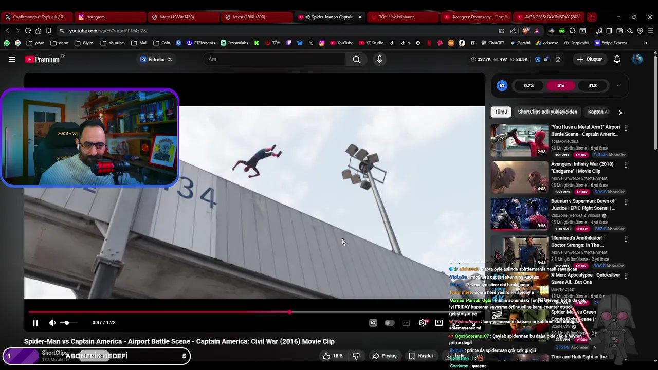
Task: Open the Filtreler filter control
Action: (156, 59)
